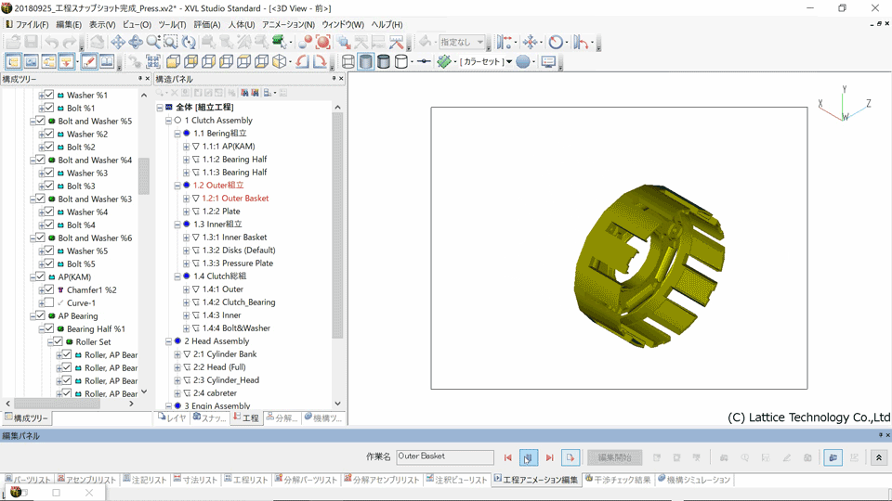Click the red sphere fit-selection icon
Viewport: 892px width, 501px height.
coord(323,42)
